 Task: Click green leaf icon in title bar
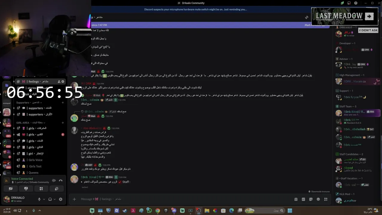click(x=342, y=3)
